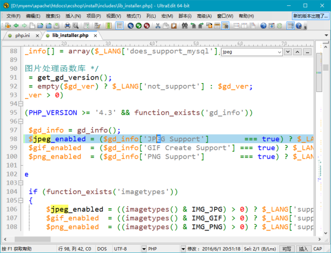Toggle the highlighted quick find toolbar icon
The width and height of the screenshot is (331, 253).
tap(225, 26)
